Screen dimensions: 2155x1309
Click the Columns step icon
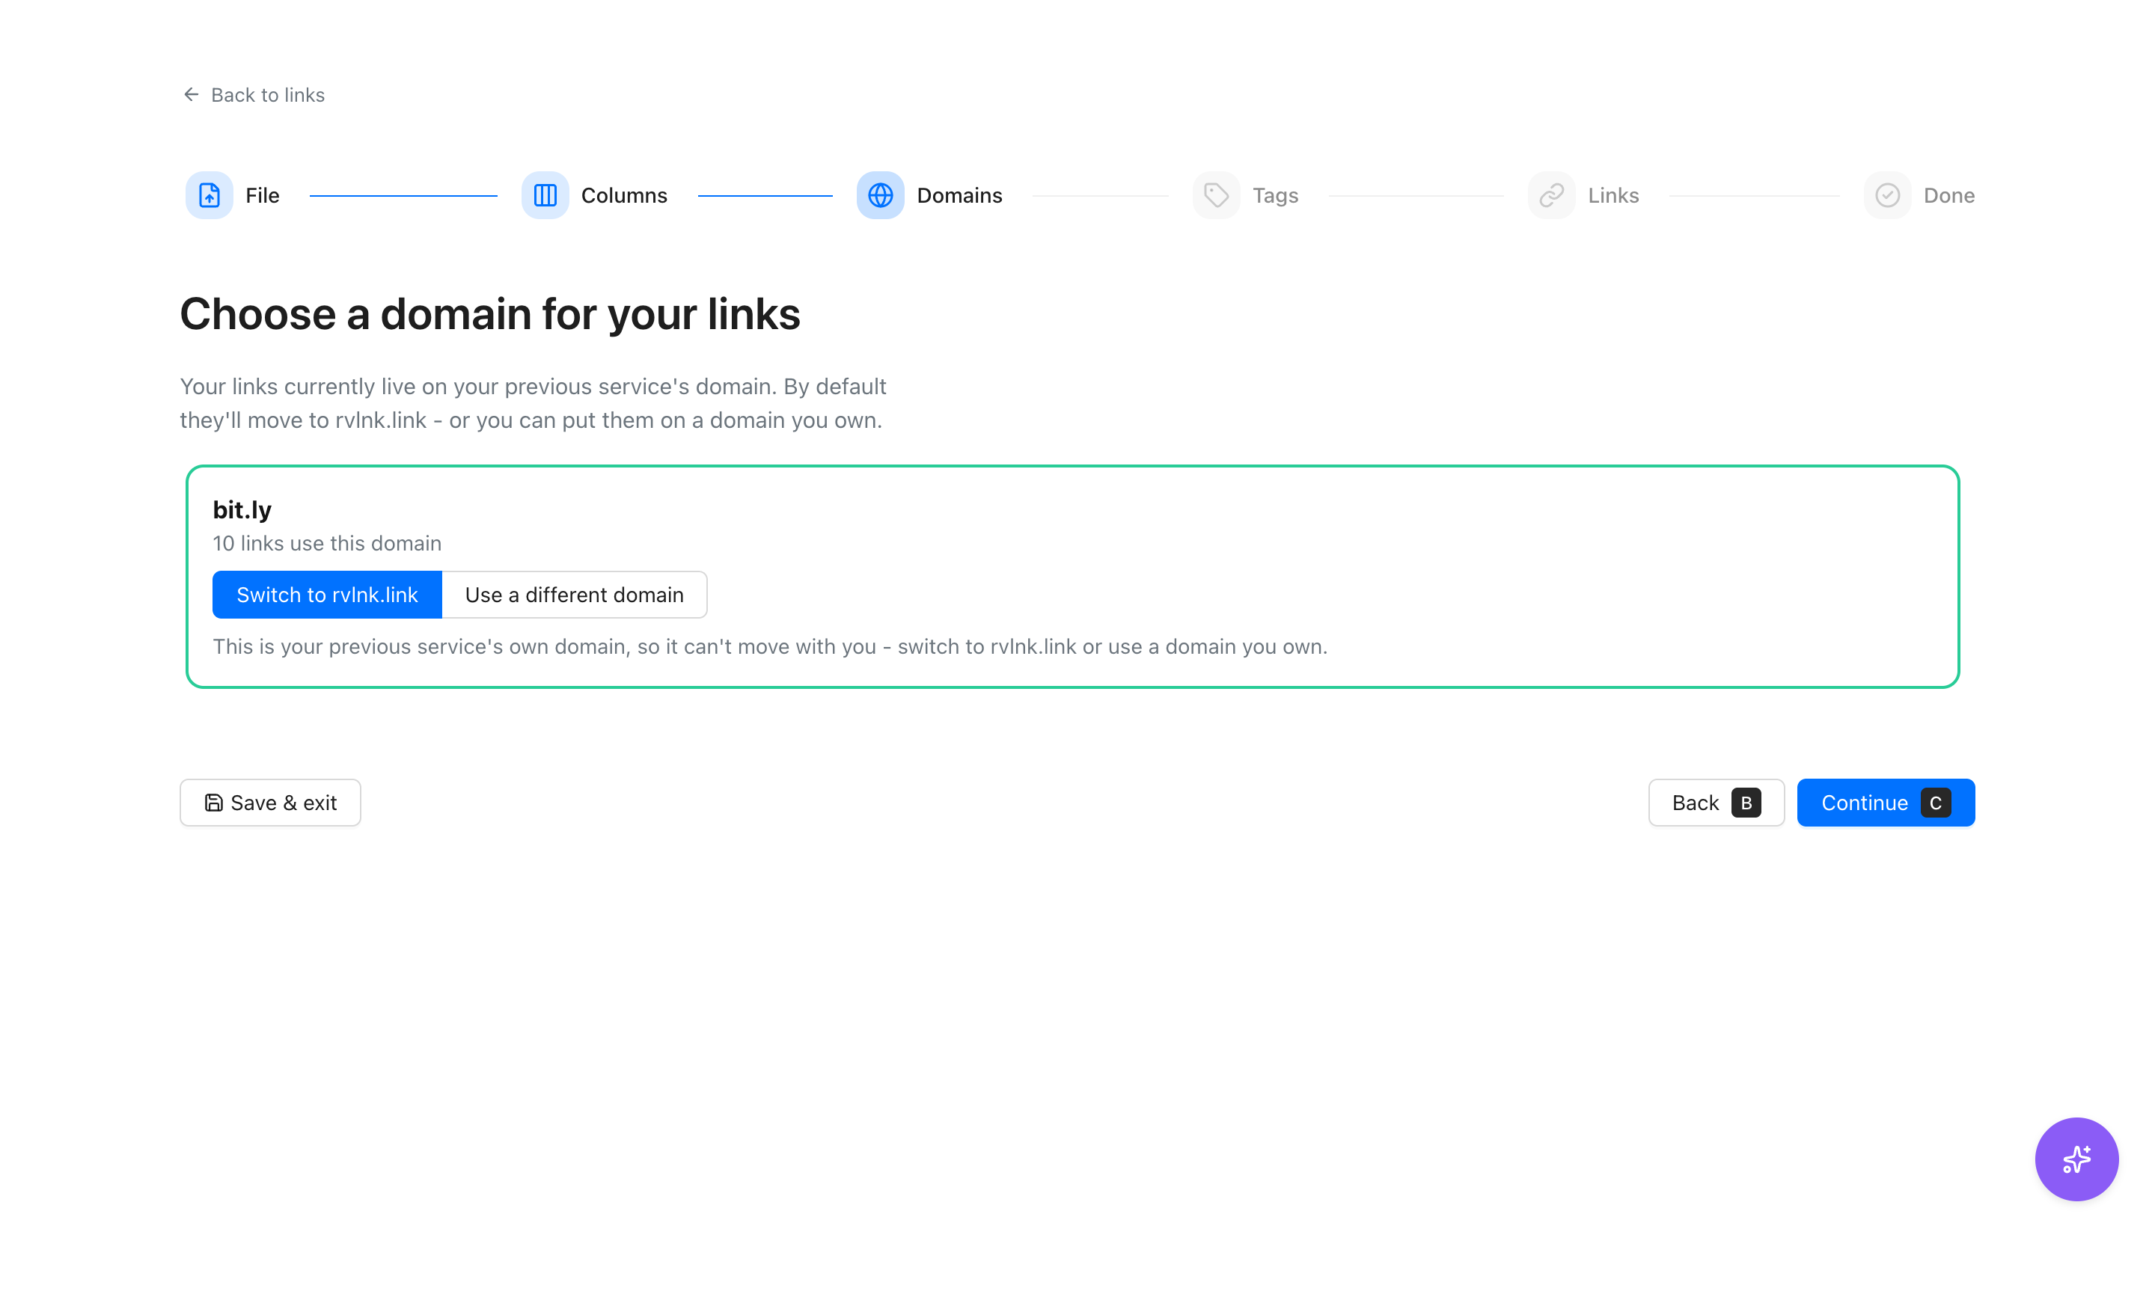coord(545,195)
